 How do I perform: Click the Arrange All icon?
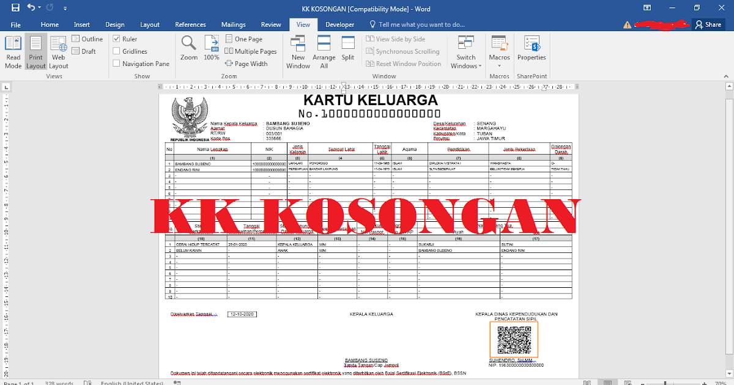(x=324, y=51)
